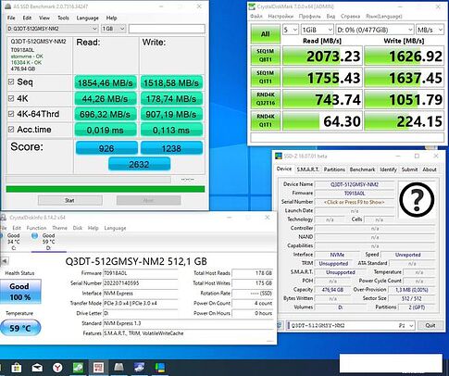
Task: Switch to the Benchmark tab in SSD-Z
Action: coord(362,169)
